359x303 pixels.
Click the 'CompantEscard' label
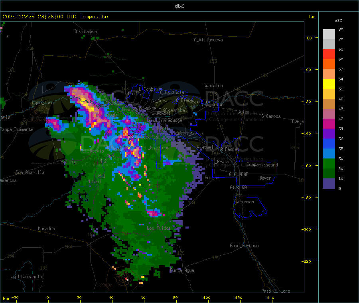pos(262,165)
